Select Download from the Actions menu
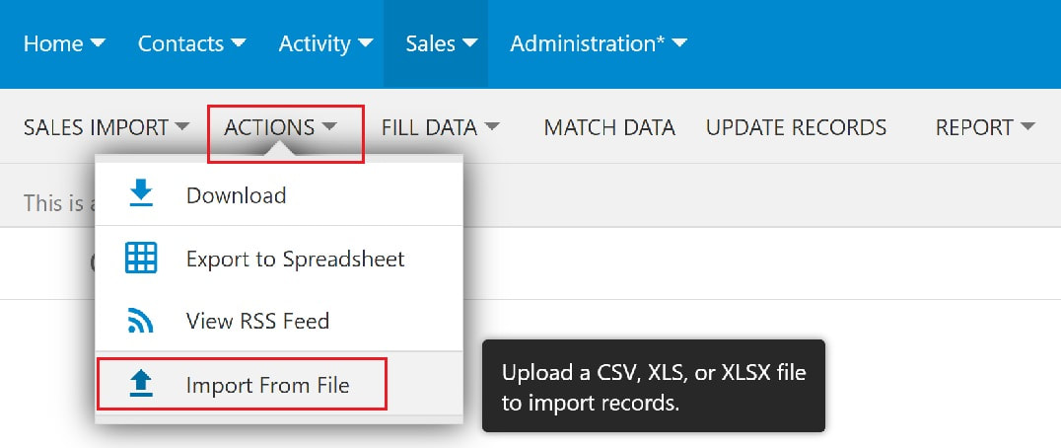Viewport: 1061px width, 448px height. (x=279, y=195)
